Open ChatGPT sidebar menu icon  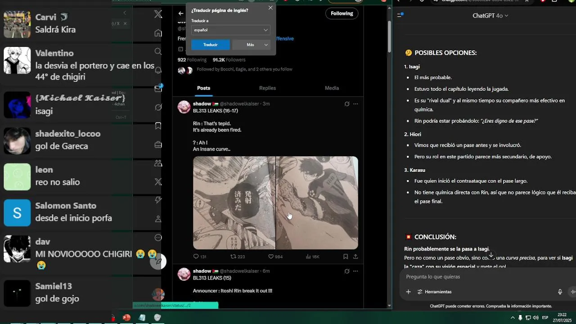click(400, 15)
